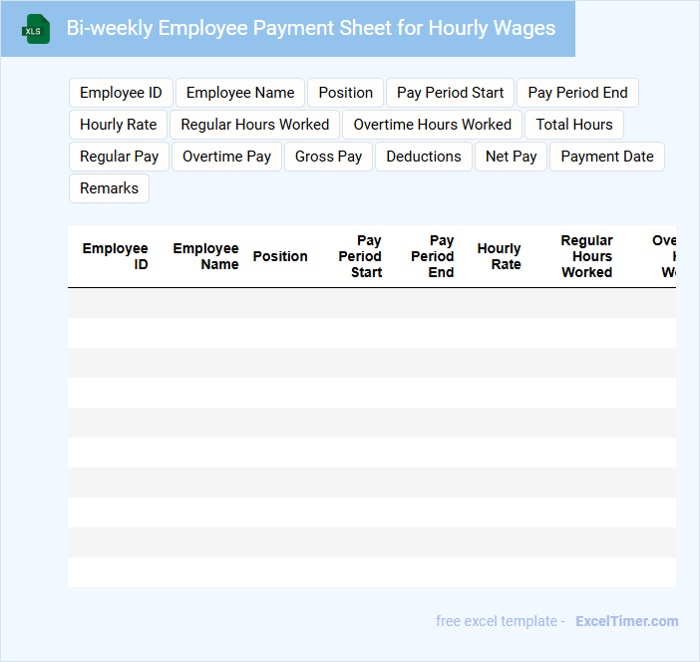Screen dimensions: 700x662
Task: Select the Payment Date tag
Action: [x=607, y=157]
